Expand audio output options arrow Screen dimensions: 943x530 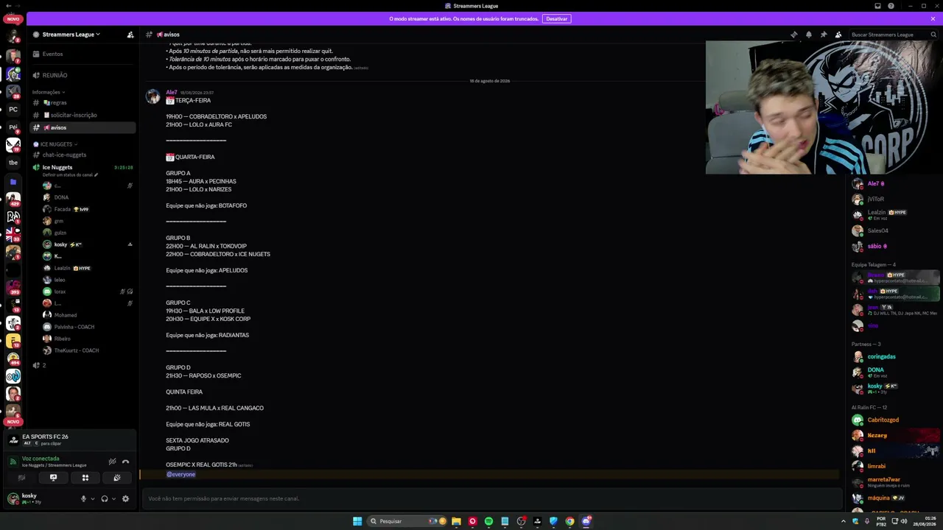tap(113, 499)
